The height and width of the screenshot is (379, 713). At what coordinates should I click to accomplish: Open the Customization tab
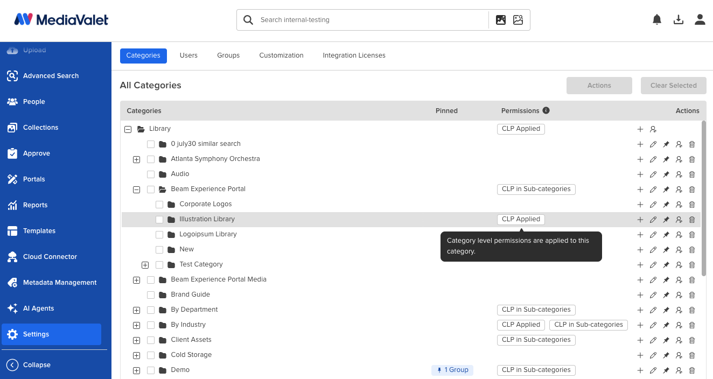(x=281, y=55)
